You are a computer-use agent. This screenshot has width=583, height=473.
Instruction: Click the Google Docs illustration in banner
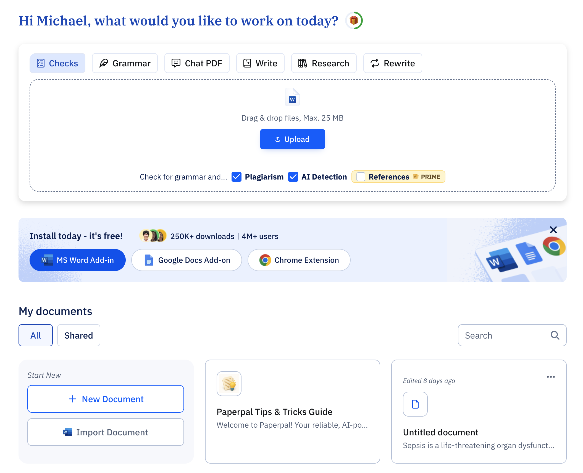[529, 254]
